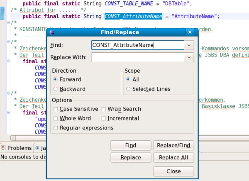Toggle the Whole Word checkbox
Viewport: 249px width, 181px height.
coord(56,118)
